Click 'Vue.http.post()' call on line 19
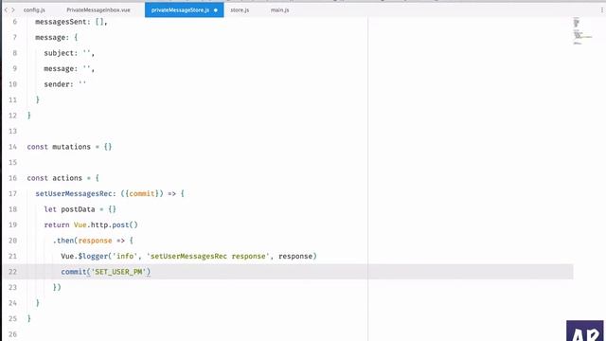 tap(105, 225)
